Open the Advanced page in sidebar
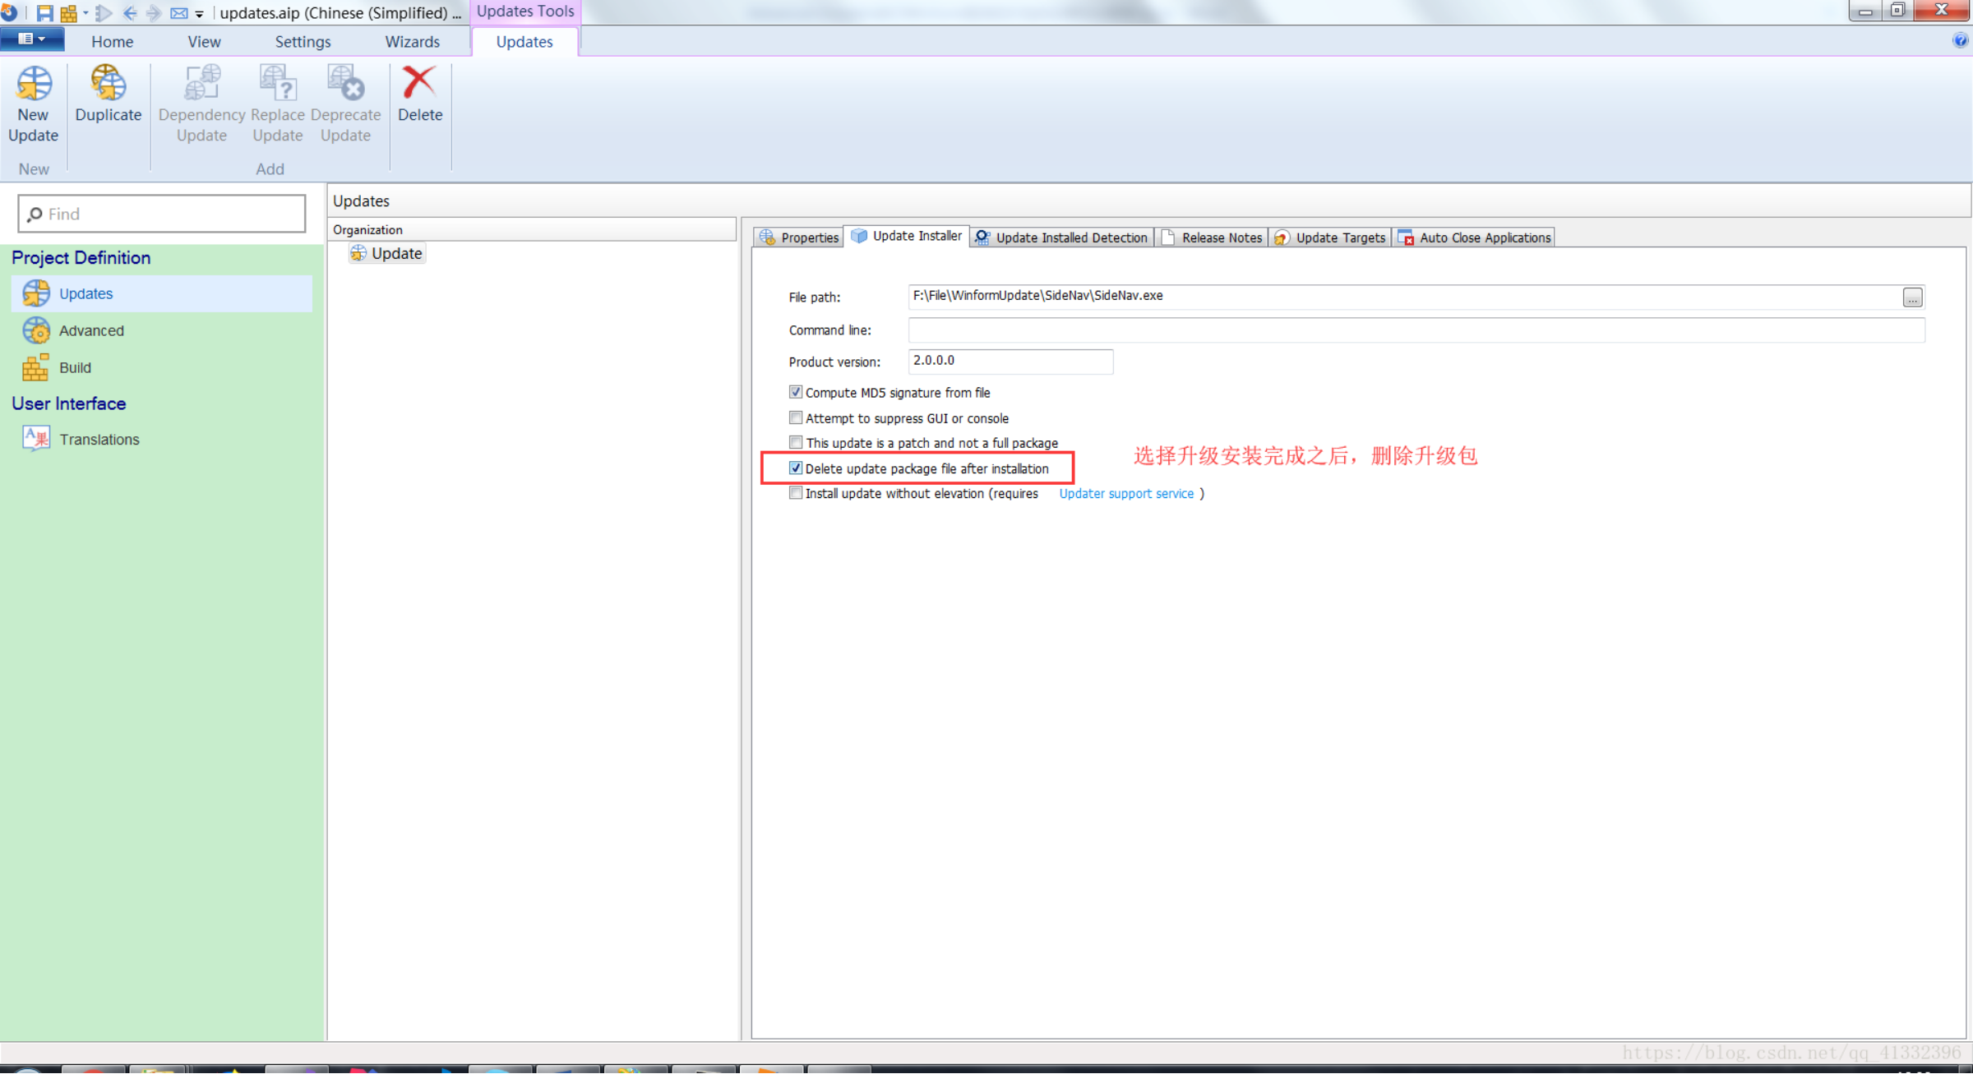 [91, 330]
